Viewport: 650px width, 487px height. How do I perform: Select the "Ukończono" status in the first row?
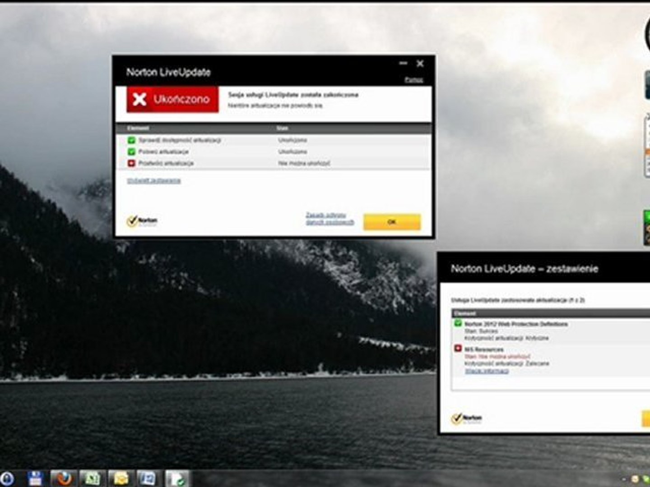[x=292, y=140]
